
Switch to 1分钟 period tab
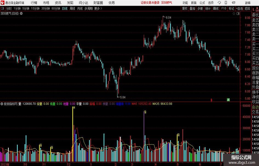[17, 8]
